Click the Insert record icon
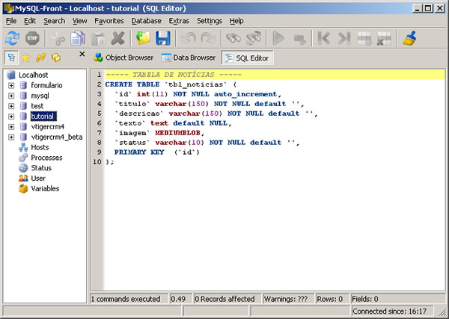The width and height of the screenshot is (449, 319). click(364, 38)
